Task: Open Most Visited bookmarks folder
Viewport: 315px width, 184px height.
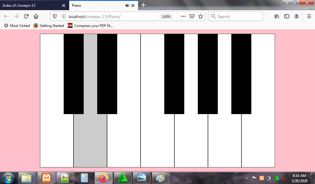Action: point(17,26)
